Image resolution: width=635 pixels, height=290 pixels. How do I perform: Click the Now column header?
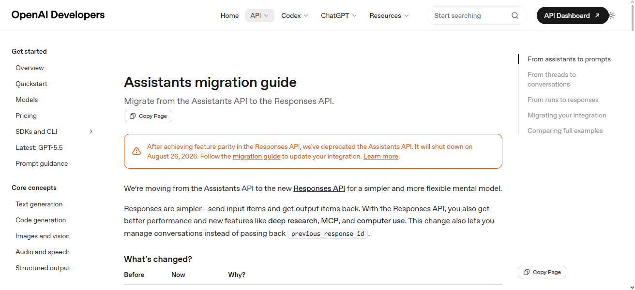(178, 275)
